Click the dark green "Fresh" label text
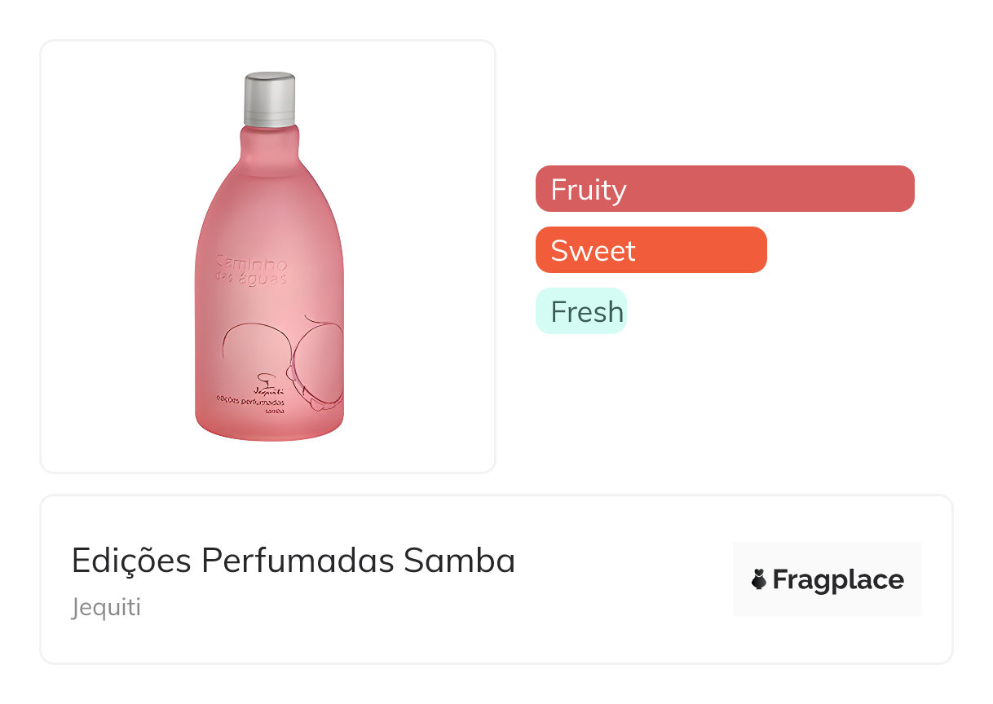This screenshot has width=993, height=704. point(587,311)
